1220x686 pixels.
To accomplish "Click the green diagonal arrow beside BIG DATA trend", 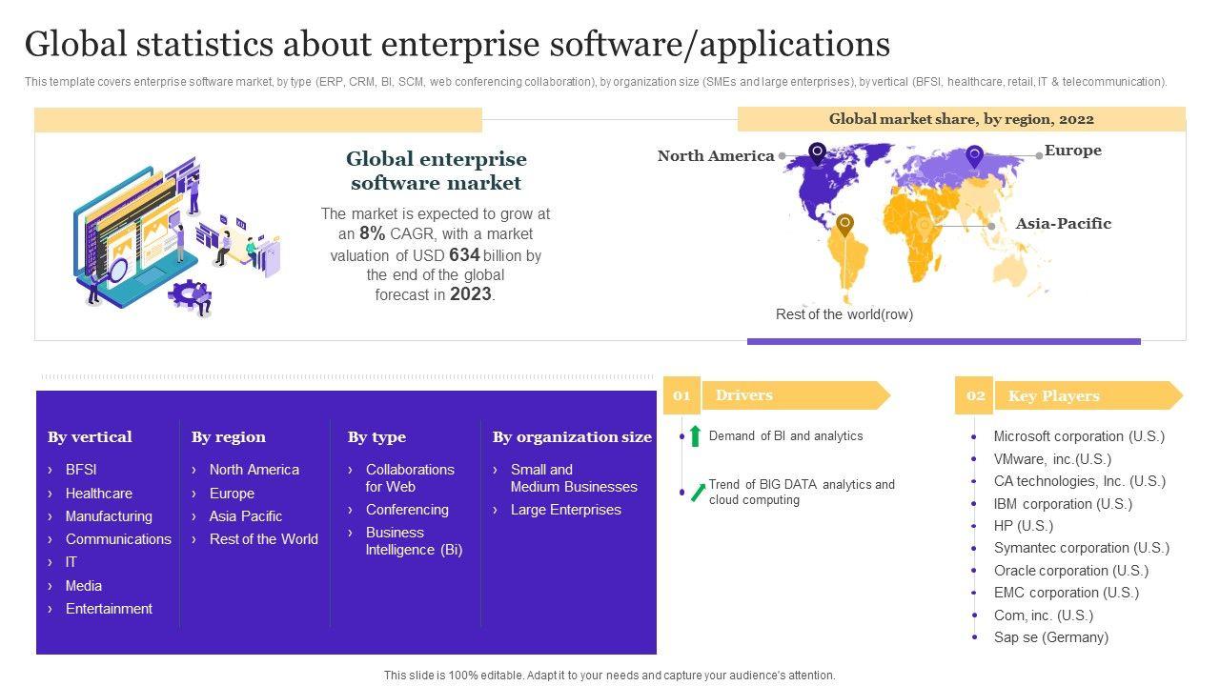I will click(x=698, y=492).
